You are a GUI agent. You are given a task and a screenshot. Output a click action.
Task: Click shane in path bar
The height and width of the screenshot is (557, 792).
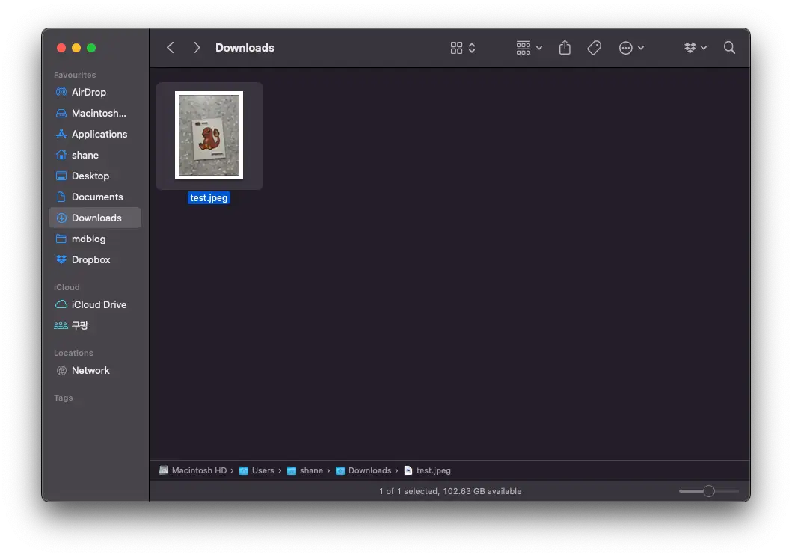[304, 470]
